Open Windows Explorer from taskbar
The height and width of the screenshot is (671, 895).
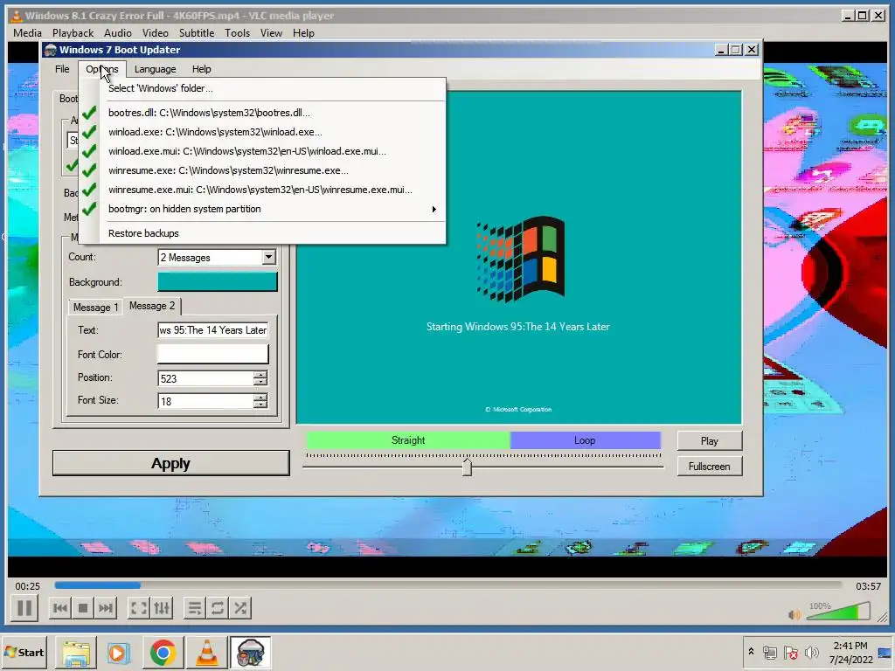(76, 652)
